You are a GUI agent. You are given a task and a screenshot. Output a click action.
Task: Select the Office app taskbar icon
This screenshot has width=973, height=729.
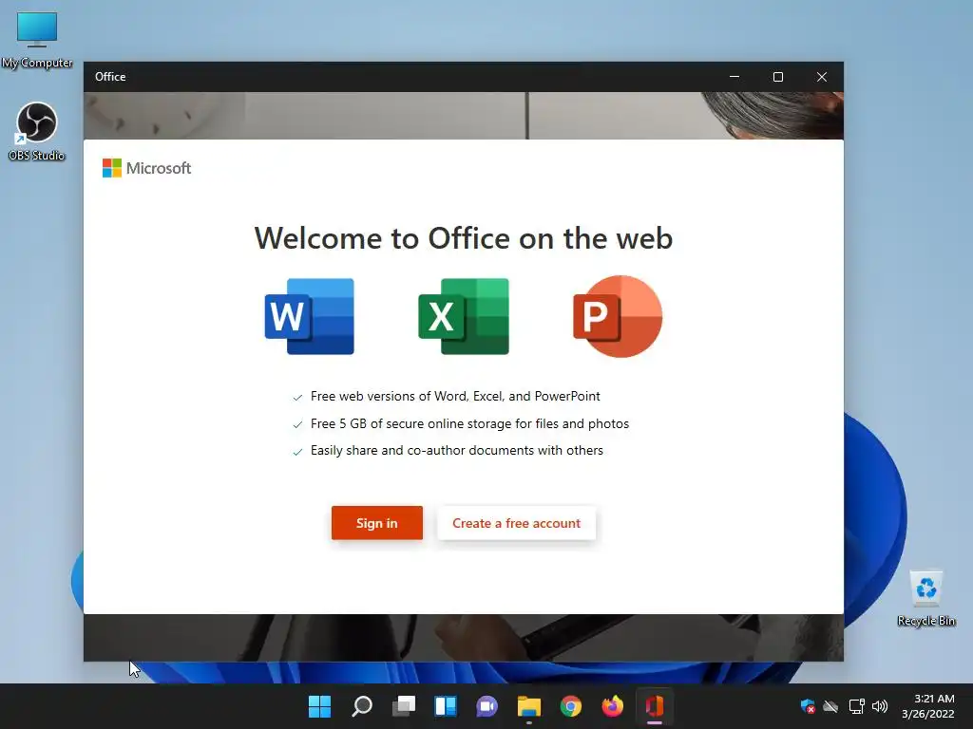[654, 706]
